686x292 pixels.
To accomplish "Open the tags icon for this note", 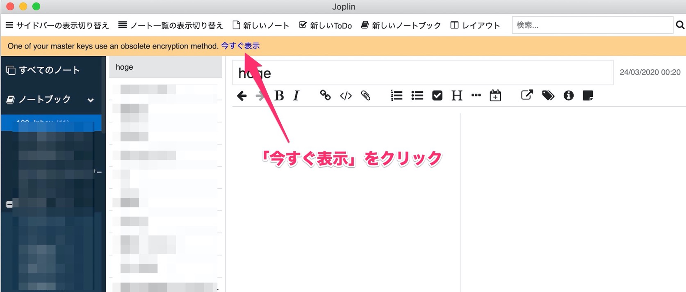I will 548,96.
